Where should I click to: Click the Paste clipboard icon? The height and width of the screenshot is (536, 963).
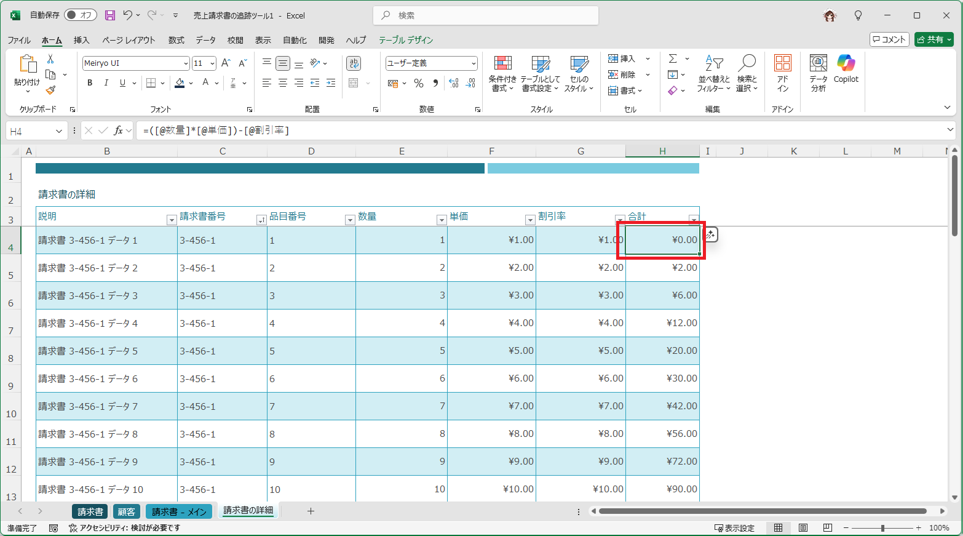28,64
